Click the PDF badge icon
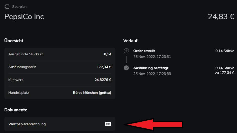Viewport: 237px width, 133px height. [108, 124]
